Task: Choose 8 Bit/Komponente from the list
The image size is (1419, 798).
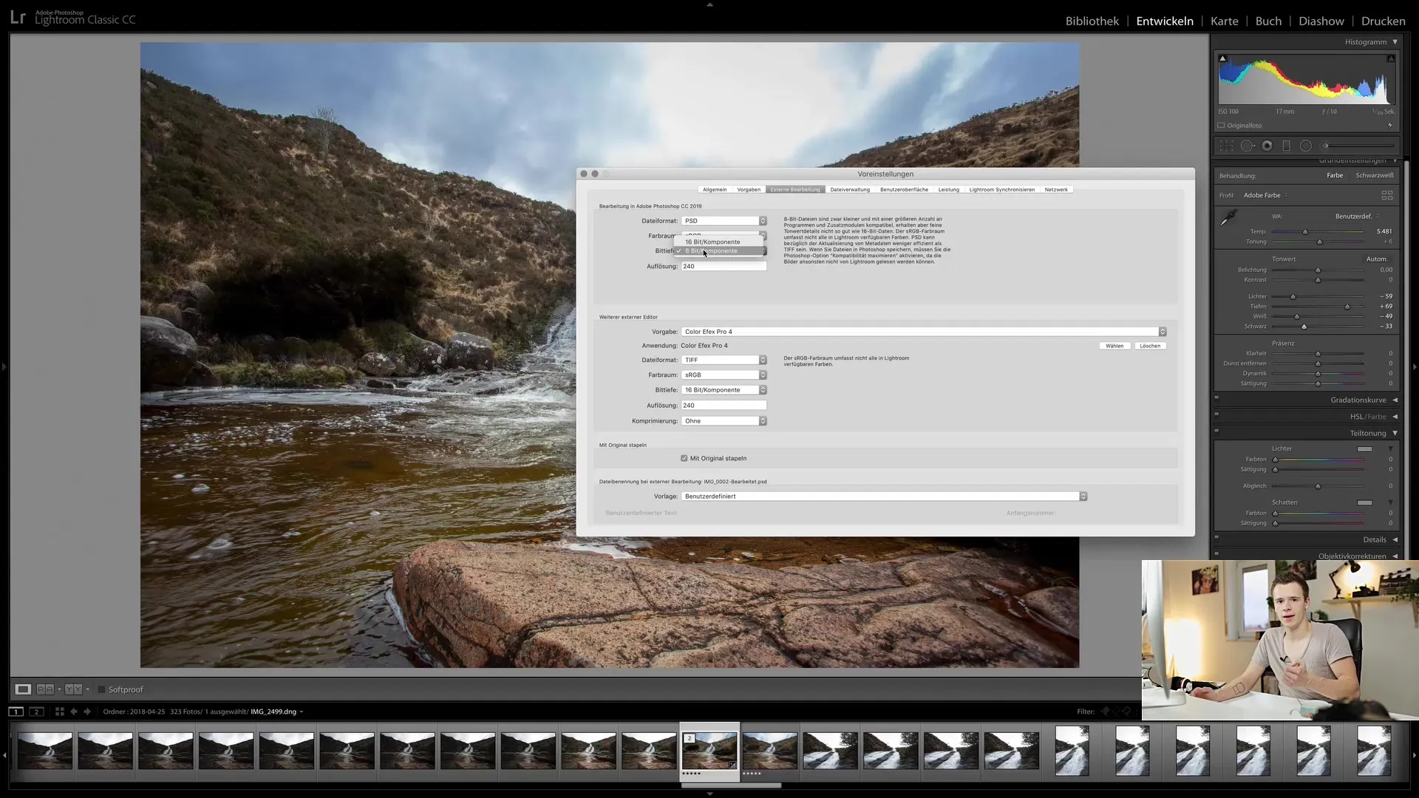Action: (x=718, y=251)
